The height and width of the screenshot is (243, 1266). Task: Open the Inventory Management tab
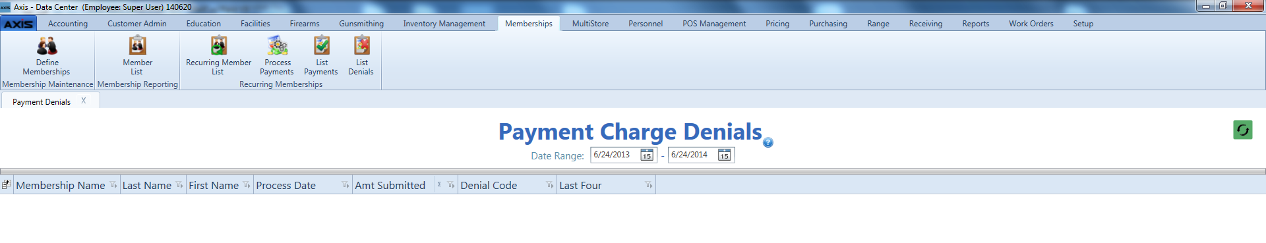[444, 24]
